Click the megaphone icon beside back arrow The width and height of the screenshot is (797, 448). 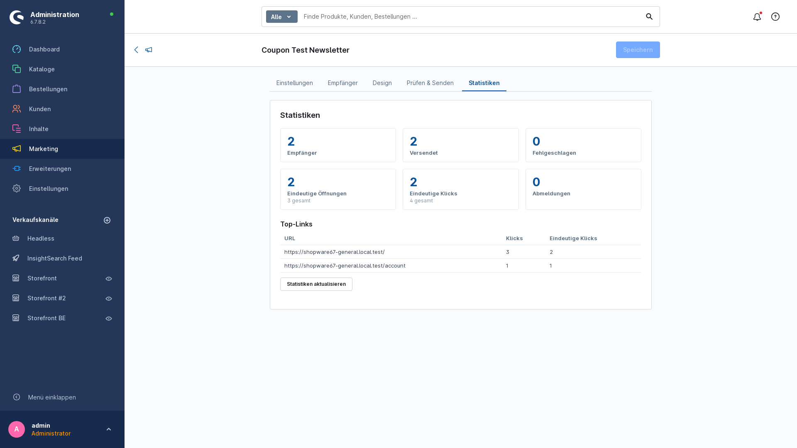coord(149,50)
